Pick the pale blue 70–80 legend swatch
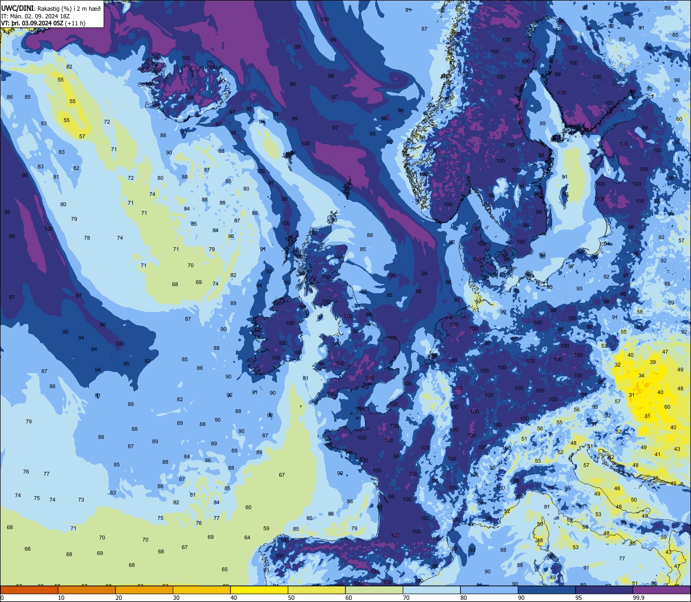The image size is (691, 602). click(x=431, y=590)
